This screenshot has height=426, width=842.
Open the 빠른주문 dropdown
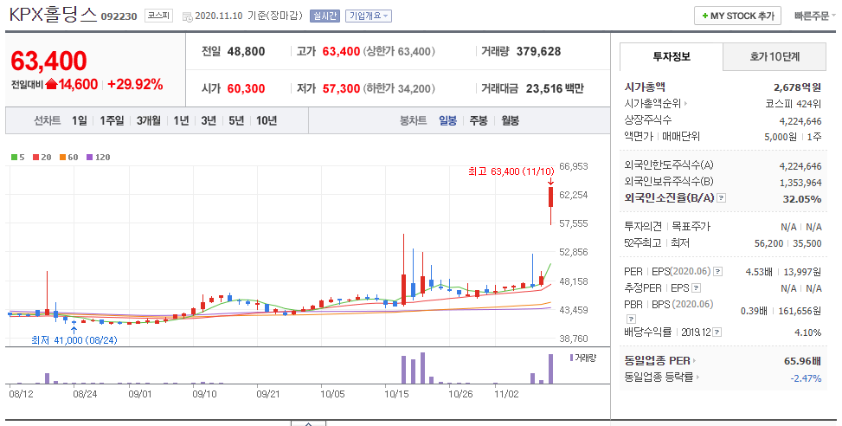(x=814, y=16)
